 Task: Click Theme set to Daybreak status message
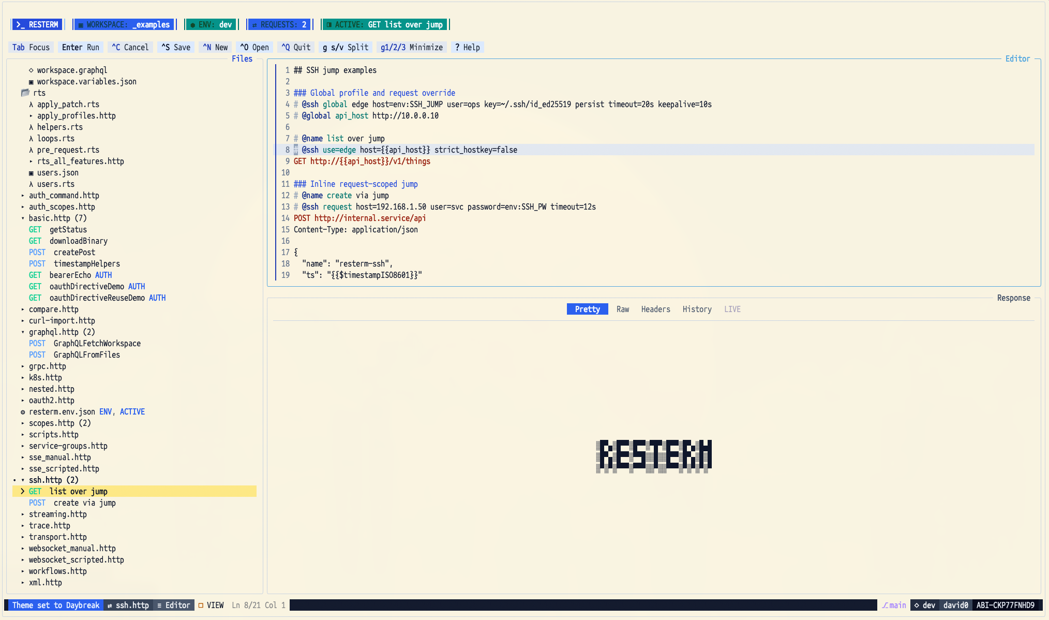click(x=56, y=605)
